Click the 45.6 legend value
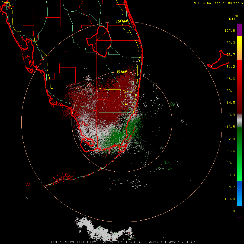The width and height of the screenshot is (244, 244). pos(231,79)
